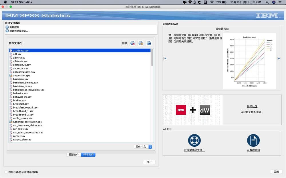Click the 打开 button
286x178 pixels.
(x=149, y=162)
